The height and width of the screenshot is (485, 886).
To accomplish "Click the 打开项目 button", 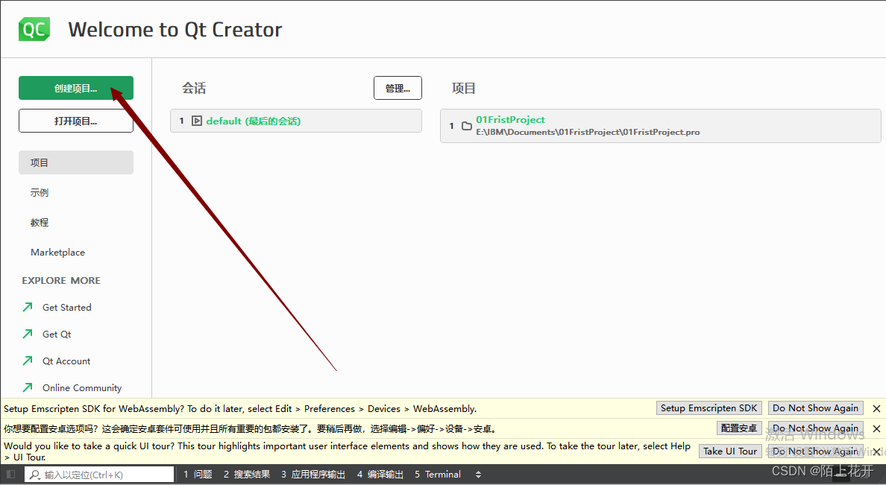I will click(75, 120).
